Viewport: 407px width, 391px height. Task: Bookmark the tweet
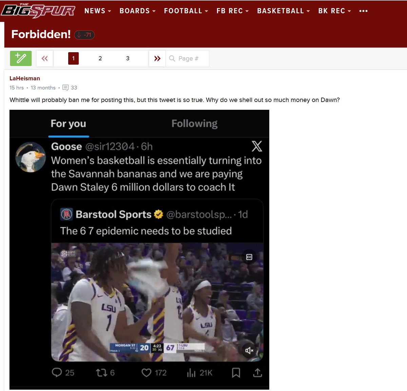pyautogui.click(x=236, y=373)
